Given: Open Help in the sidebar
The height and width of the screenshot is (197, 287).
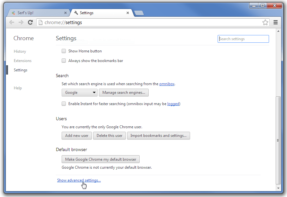Looking at the screenshot, I should [x=18, y=88].
